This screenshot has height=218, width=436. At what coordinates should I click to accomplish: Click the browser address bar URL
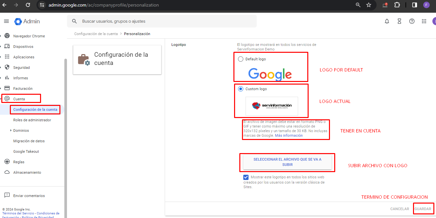(x=104, y=5)
